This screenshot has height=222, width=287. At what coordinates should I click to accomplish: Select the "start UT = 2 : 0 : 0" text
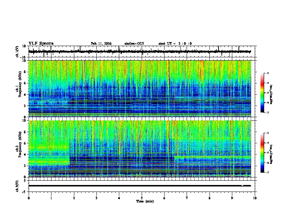click(175, 44)
